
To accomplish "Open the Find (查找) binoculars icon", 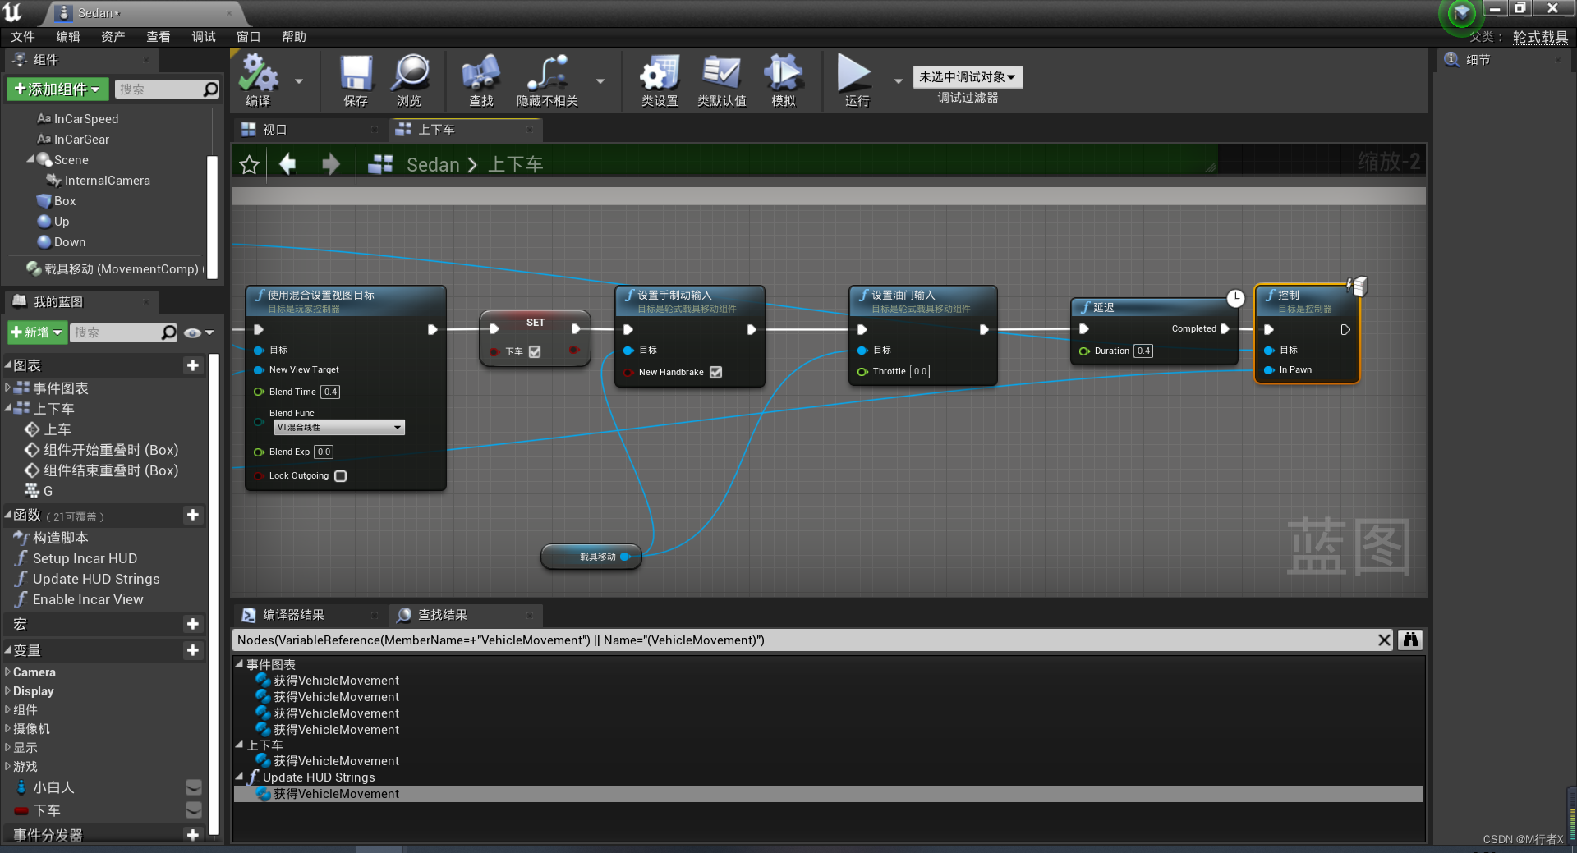I will click(x=480, y=74).
